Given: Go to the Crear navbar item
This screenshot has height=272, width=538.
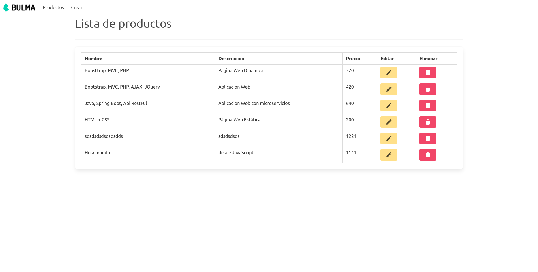Looking at the screenshot, I should coord(77,7).
